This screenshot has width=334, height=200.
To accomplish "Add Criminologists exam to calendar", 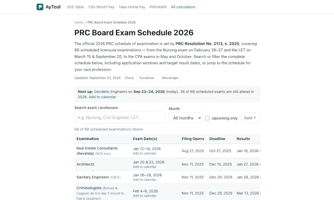I will tap(144, 196).
